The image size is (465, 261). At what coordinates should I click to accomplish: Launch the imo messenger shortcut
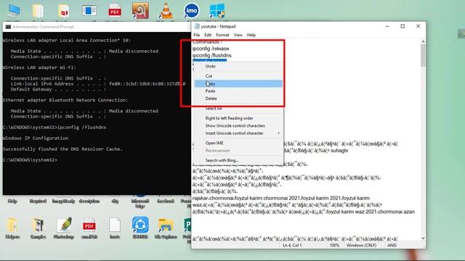[x=191, y=11]
